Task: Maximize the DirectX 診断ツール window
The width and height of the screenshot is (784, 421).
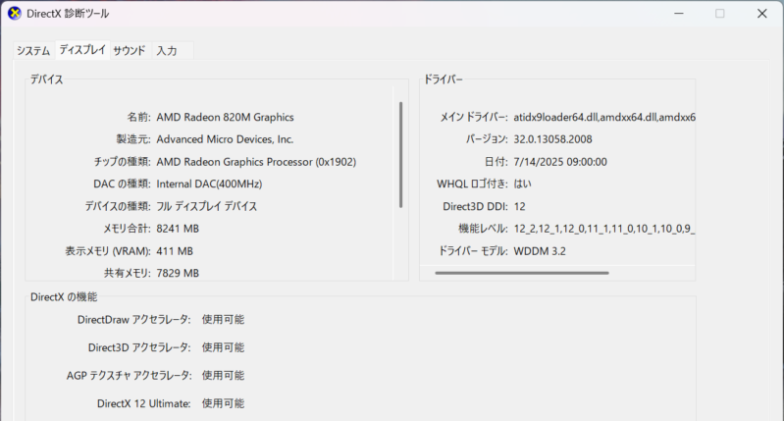Action: click(x=720, y=14)
